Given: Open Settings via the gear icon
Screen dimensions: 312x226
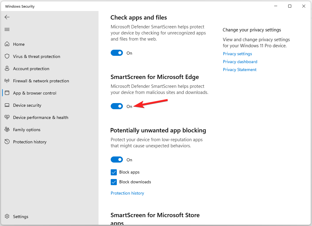Looking at the screenshot, I should [7, 216].
